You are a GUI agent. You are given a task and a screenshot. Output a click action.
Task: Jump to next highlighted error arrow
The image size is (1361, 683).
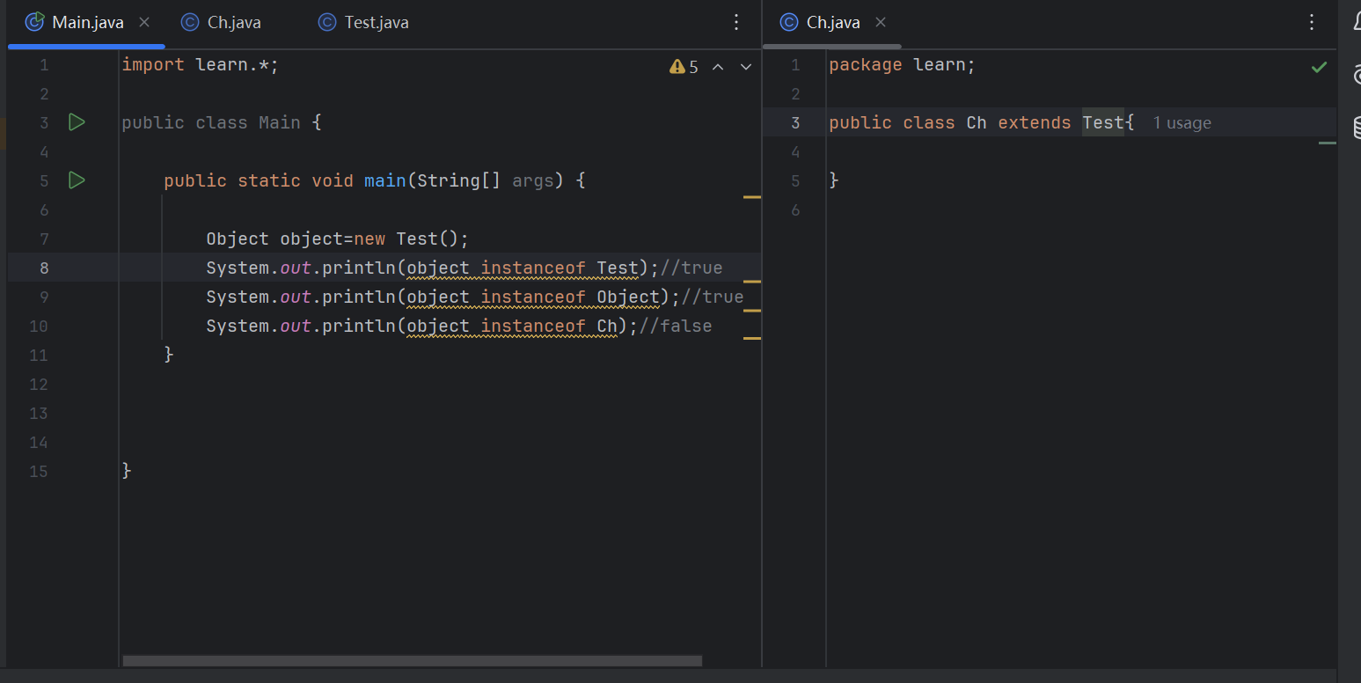746,67
